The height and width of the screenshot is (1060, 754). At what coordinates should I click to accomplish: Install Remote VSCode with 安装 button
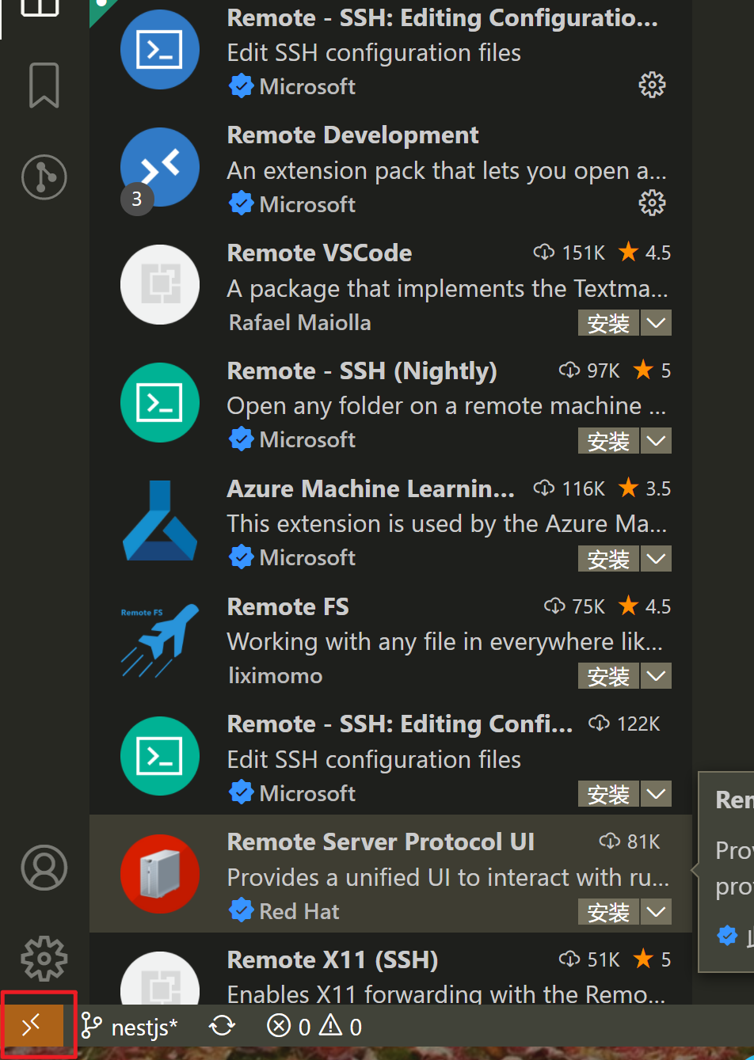pyautogui.click(x=608, y=323)
